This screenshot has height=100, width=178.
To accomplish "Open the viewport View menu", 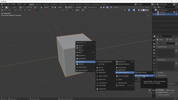I will [16, 10].
